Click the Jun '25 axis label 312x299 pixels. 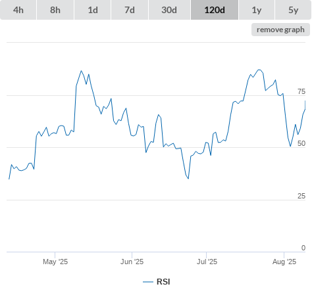coord(132,262)
